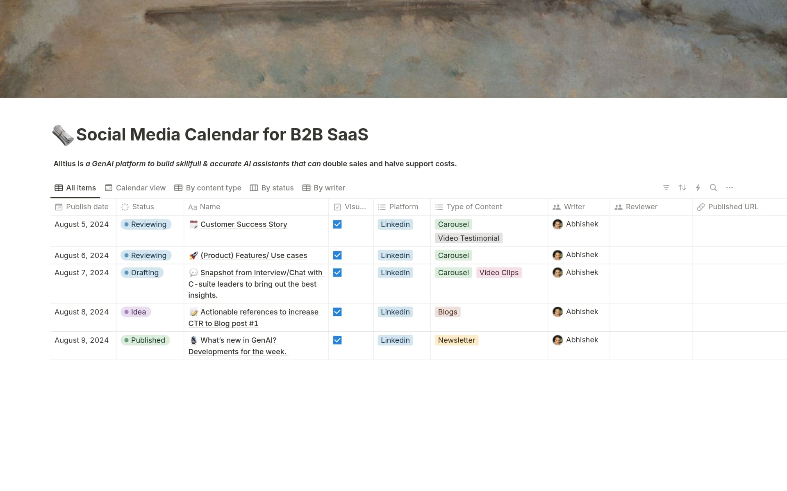Open the What's new in GenAI page
Viewport: 787px width, 491px height.
[239, 340]
